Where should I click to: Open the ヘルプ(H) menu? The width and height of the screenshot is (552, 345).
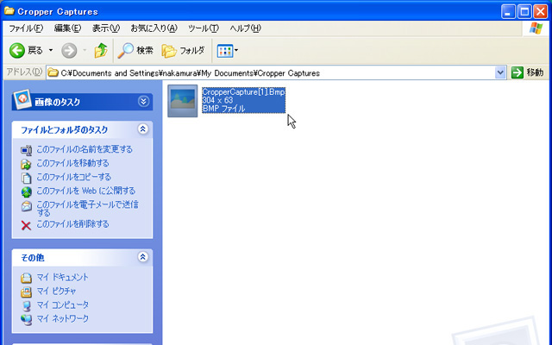[245, 28]
